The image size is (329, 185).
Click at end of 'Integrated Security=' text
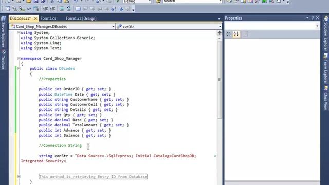(66, 161)
